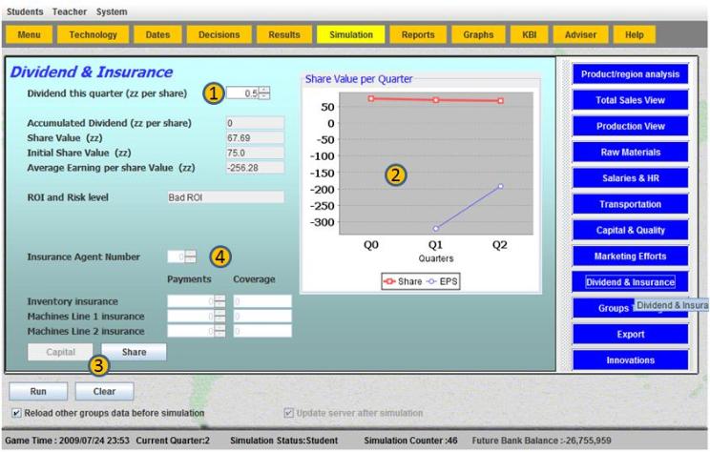
Task: Switch to the Technology toolbar section
Action: click(93, 34)
